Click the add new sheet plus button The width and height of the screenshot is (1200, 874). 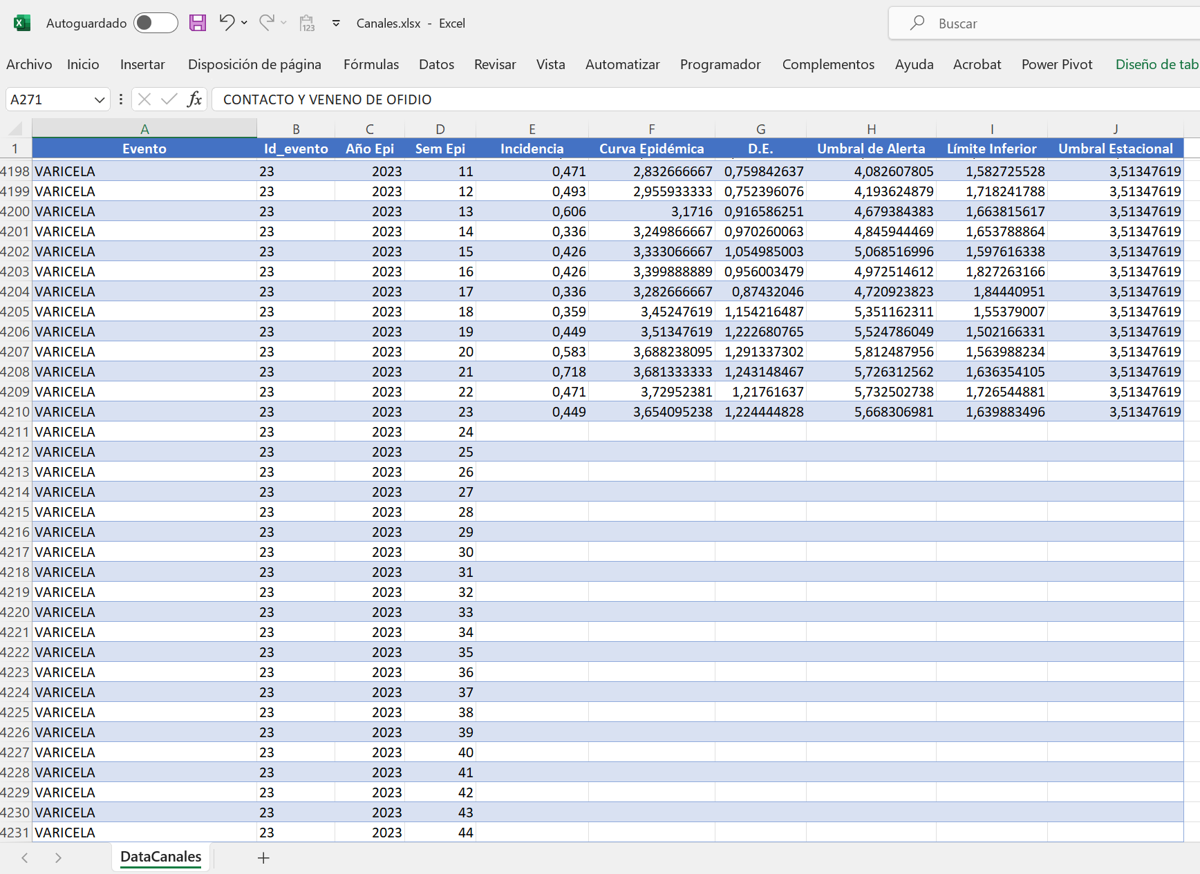click(x=263, y=857)
